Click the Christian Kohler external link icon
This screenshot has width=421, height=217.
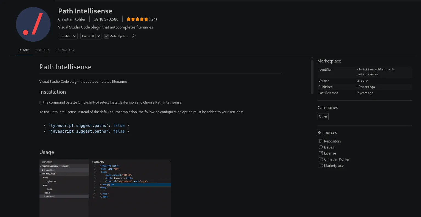point(321,159)
